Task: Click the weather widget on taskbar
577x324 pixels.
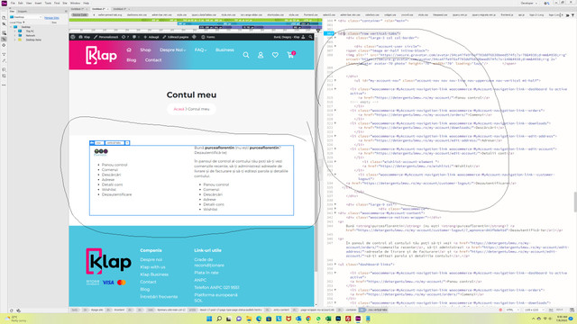Action: pos(14,319)
